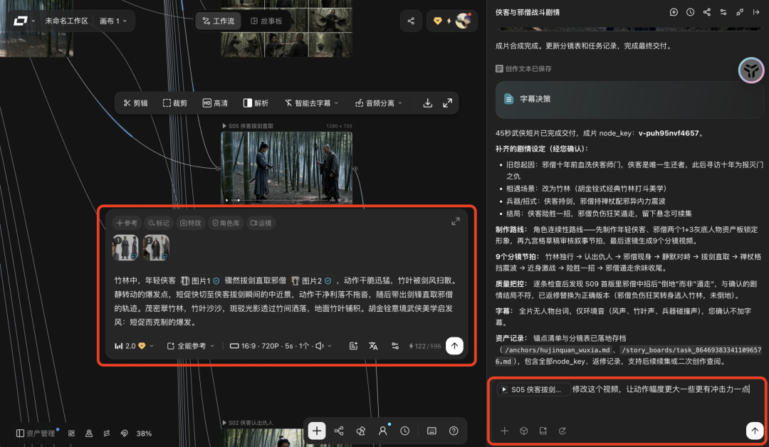Click the connector plug icon in the chat header
This screenshot has height=447, width=769.
tap(740, 12)
